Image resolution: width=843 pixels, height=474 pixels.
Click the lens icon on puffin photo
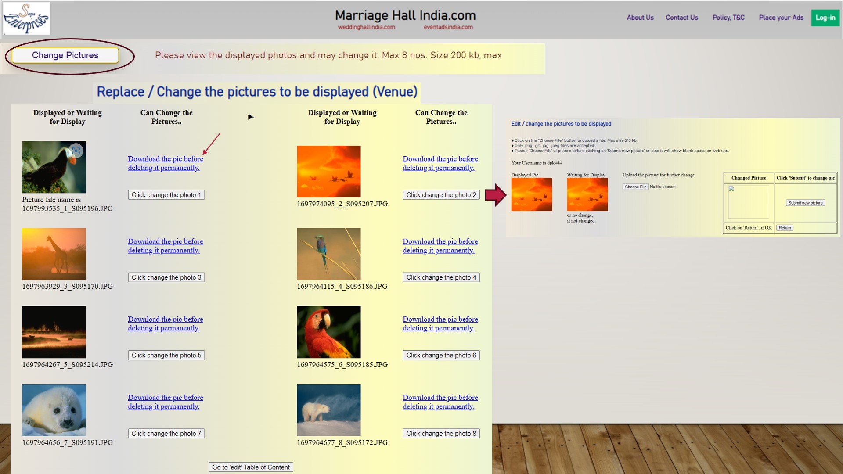pos(76,151)
